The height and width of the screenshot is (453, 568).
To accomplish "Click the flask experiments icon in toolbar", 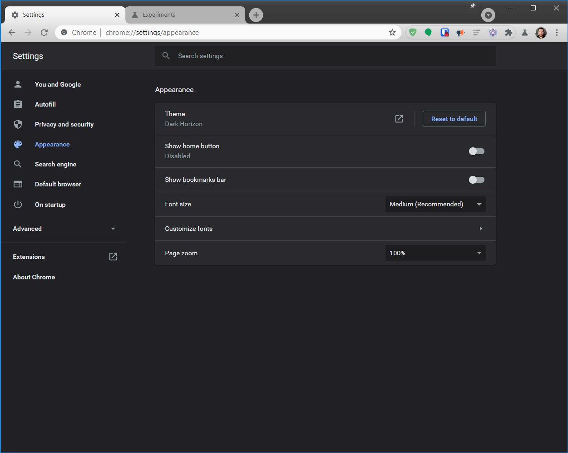I will click(524, 32).
